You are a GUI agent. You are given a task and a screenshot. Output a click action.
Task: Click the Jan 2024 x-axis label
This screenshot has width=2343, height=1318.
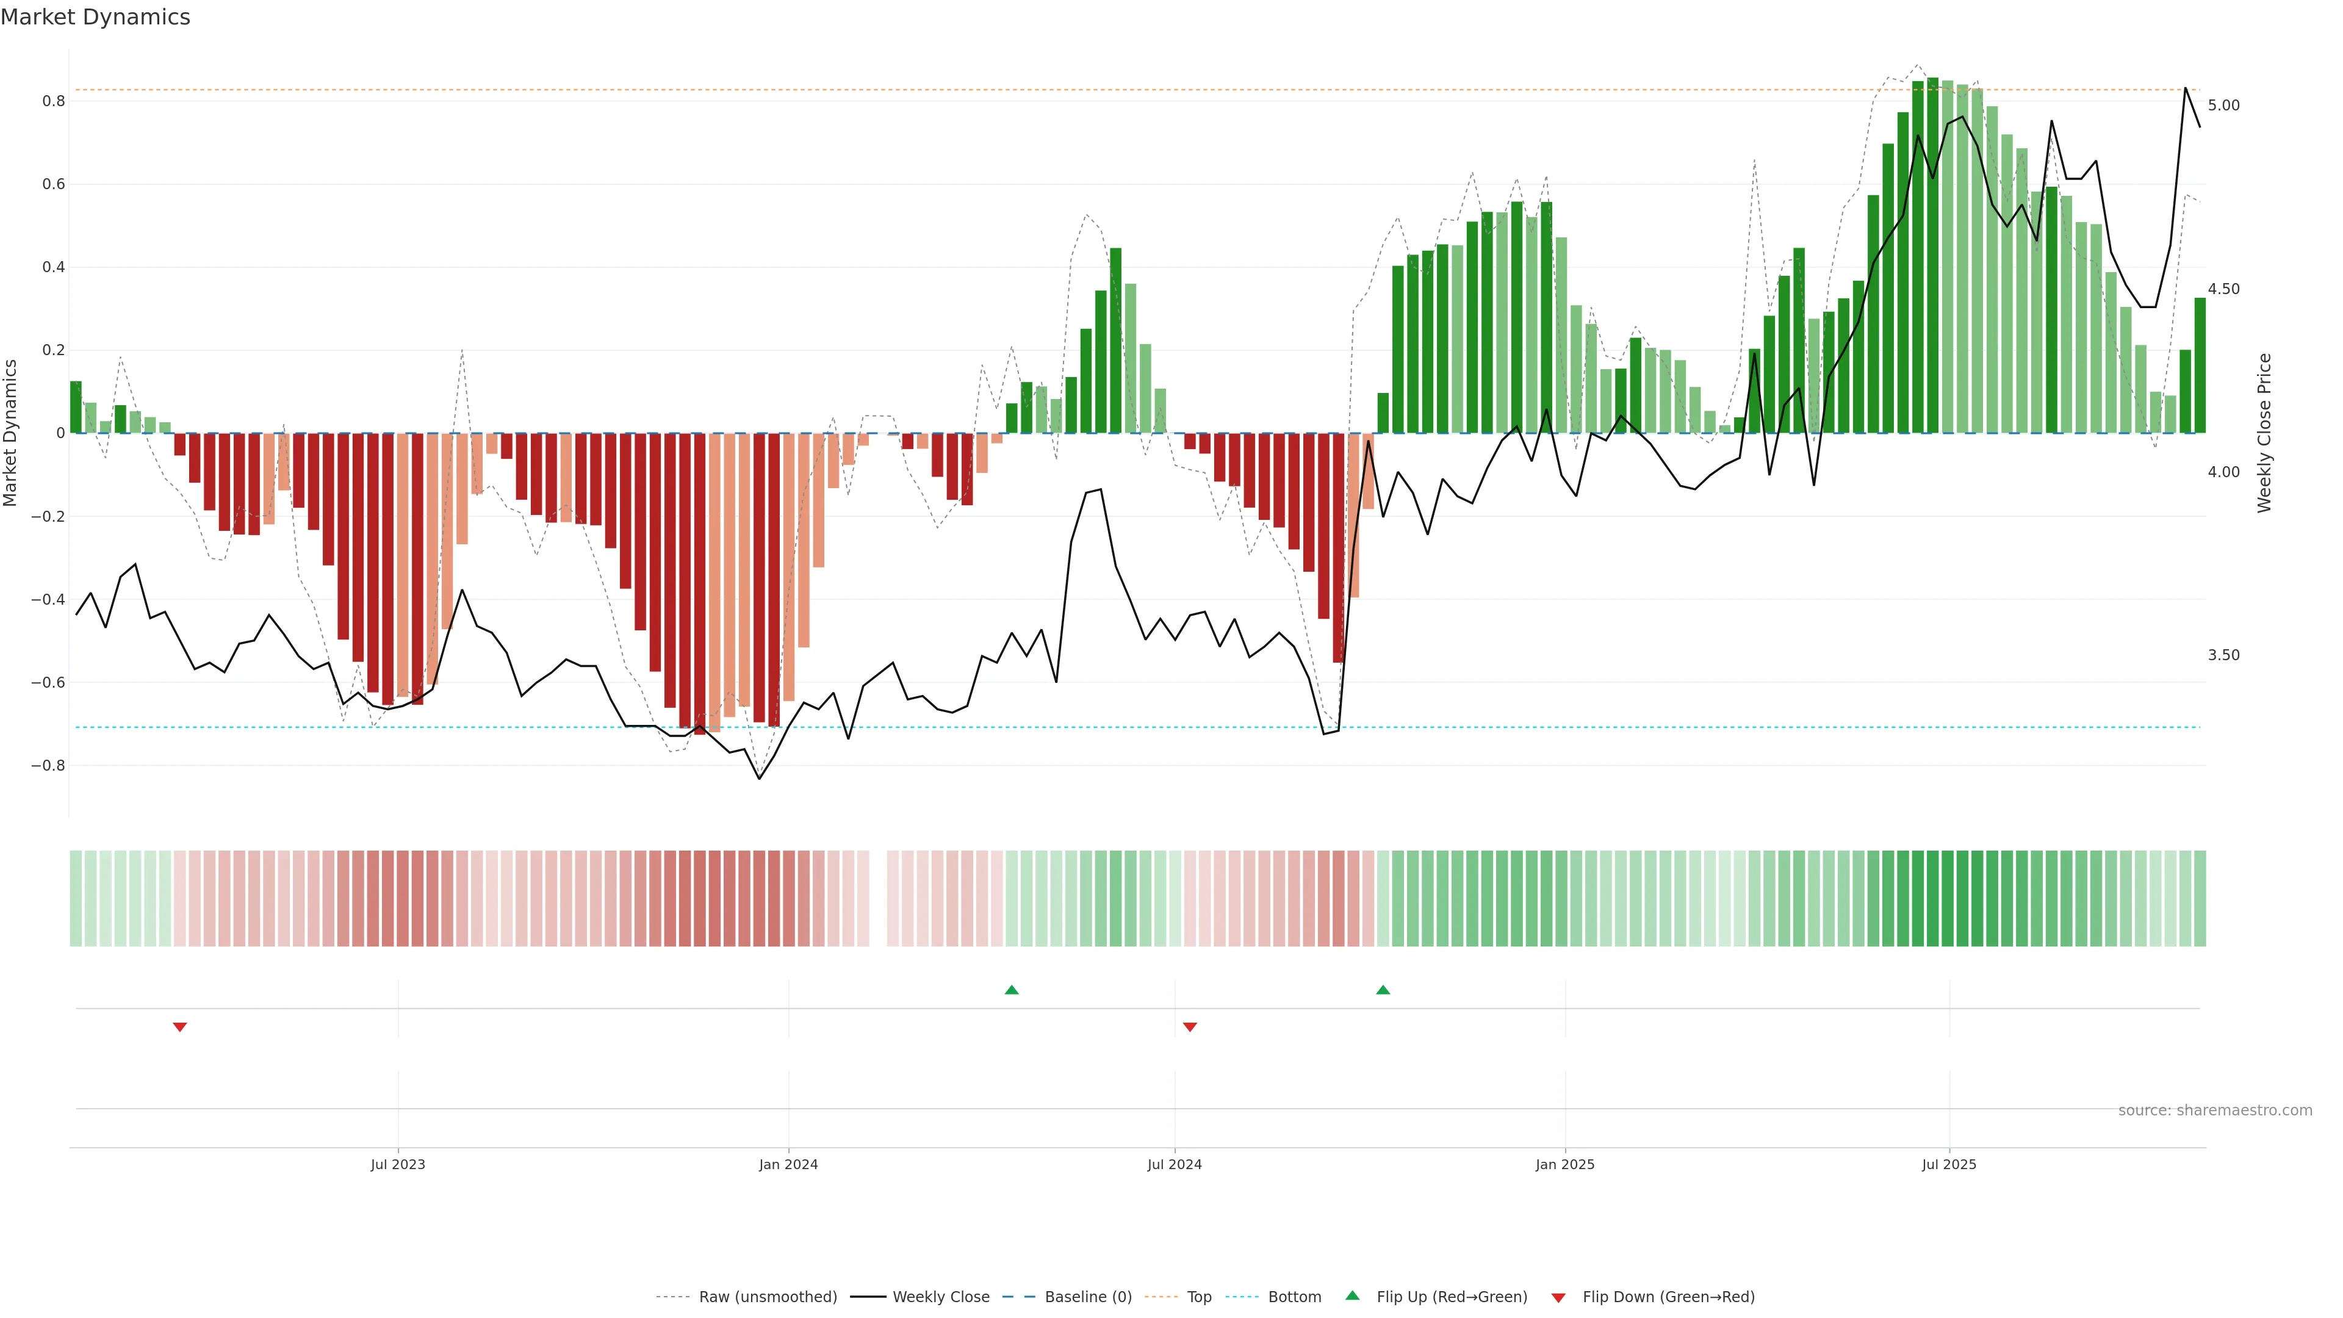788,1164
